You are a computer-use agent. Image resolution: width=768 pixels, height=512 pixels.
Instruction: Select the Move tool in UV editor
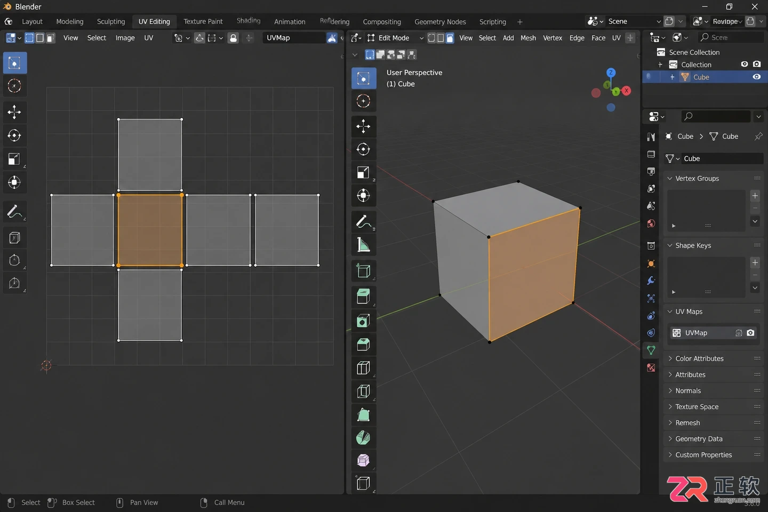click(x=14, y=111)
